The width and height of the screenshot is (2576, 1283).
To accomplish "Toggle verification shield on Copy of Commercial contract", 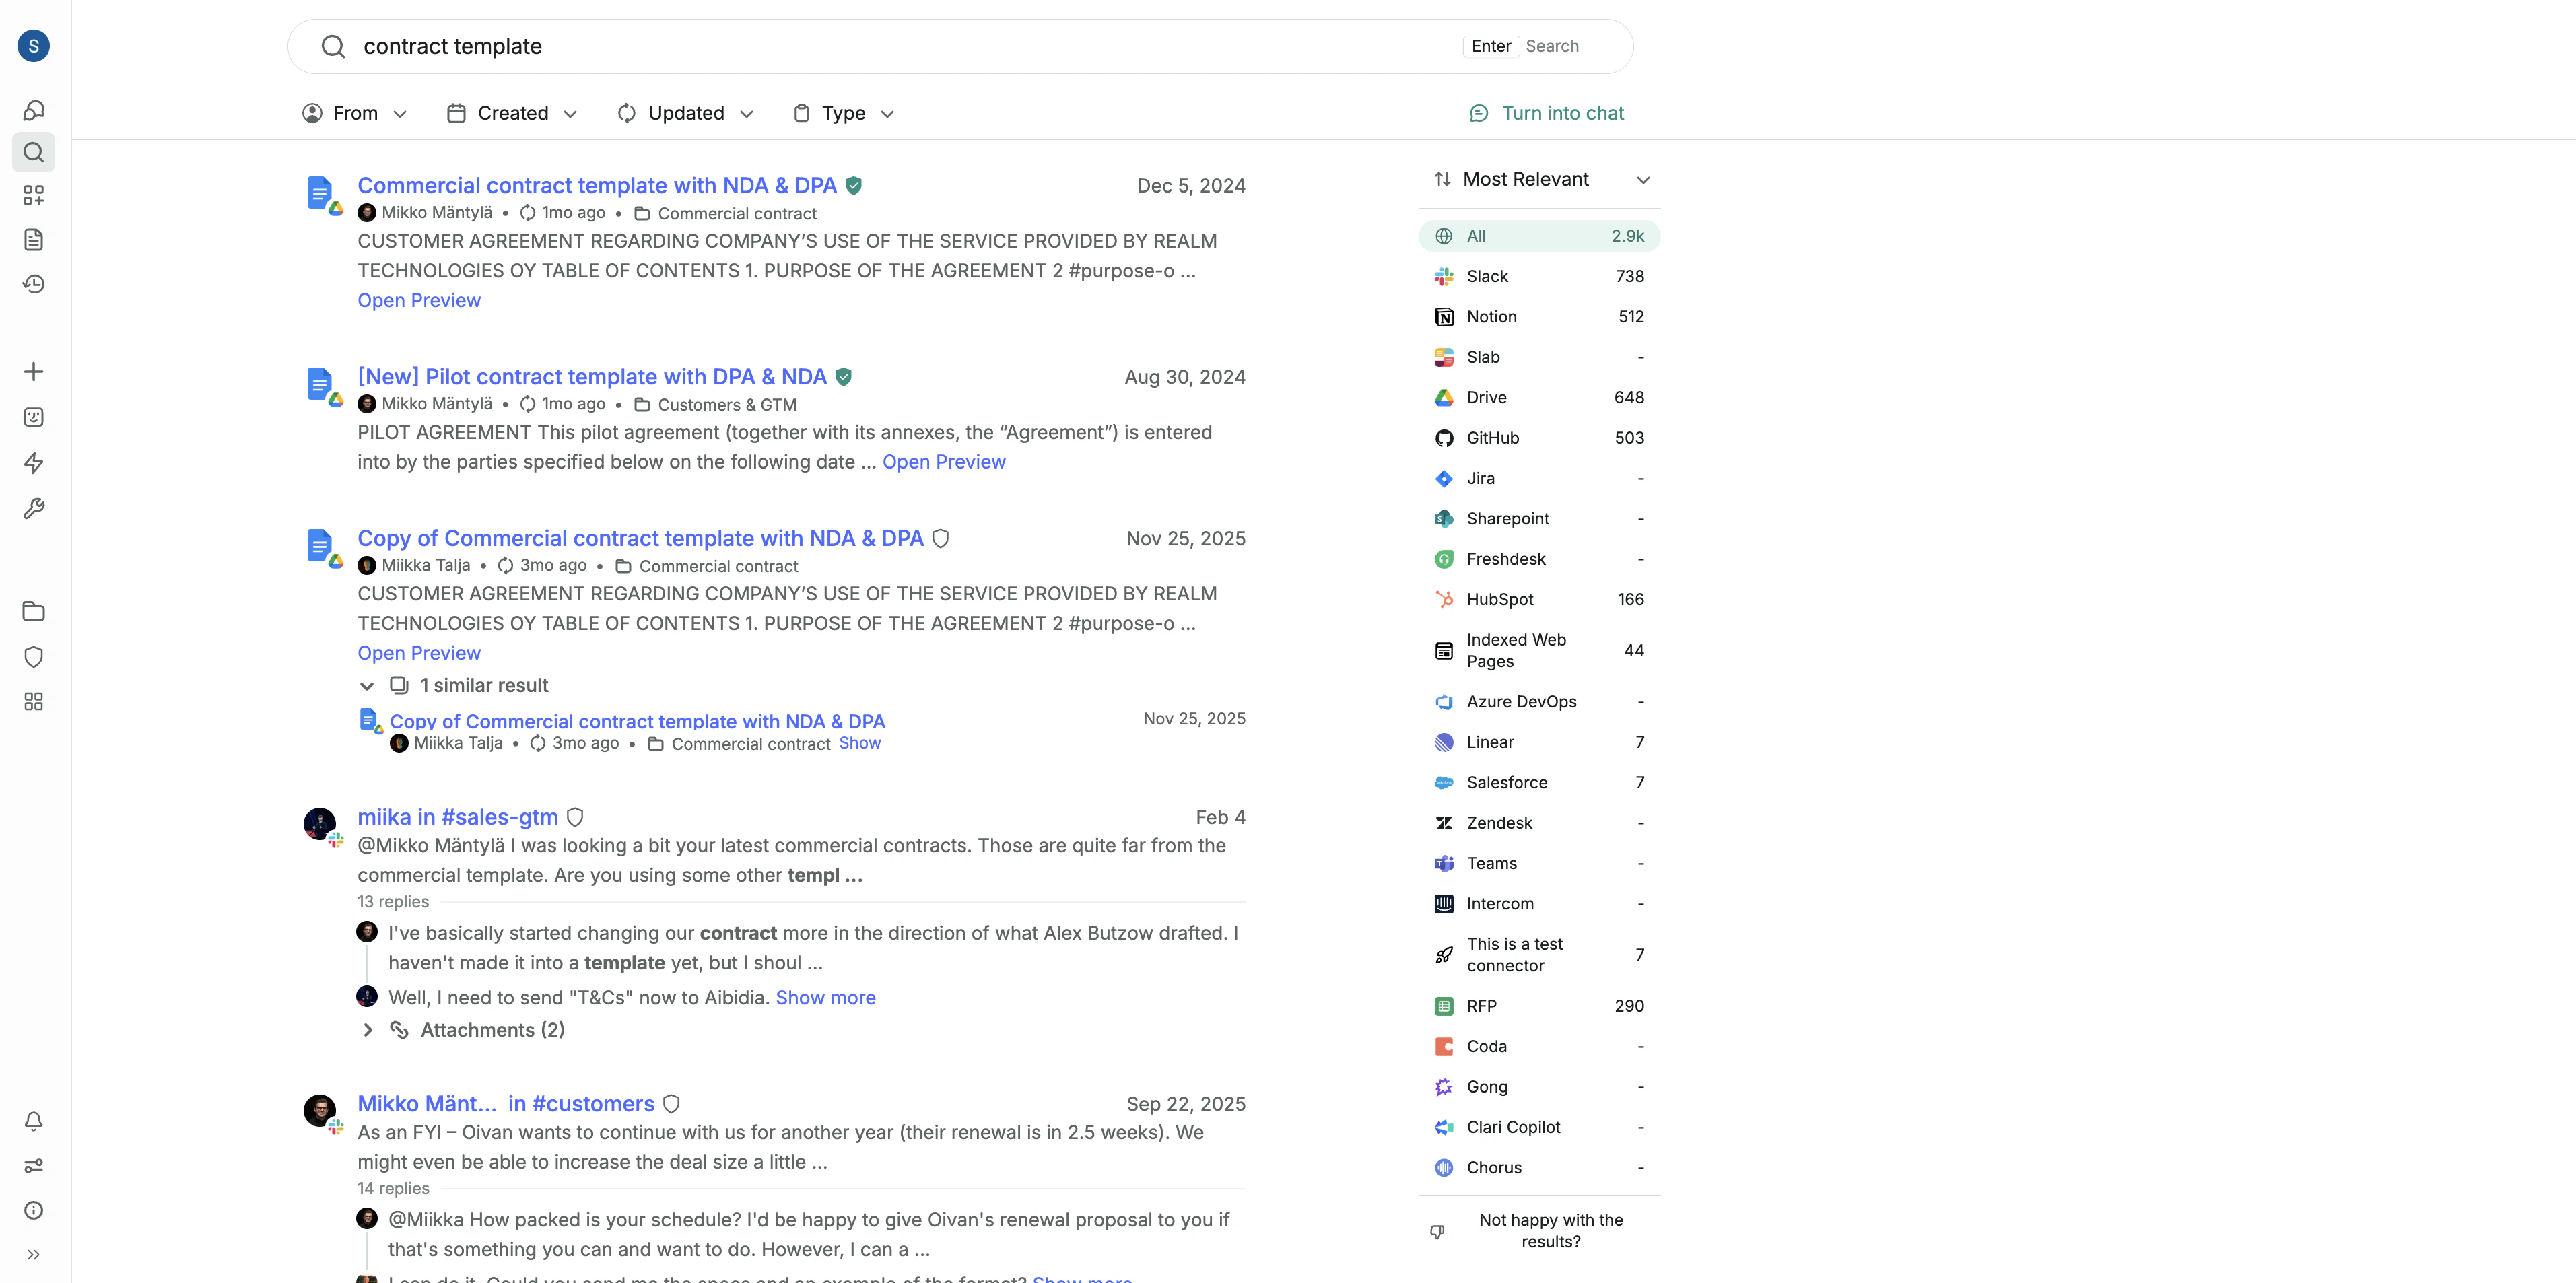I will point(940,538).
